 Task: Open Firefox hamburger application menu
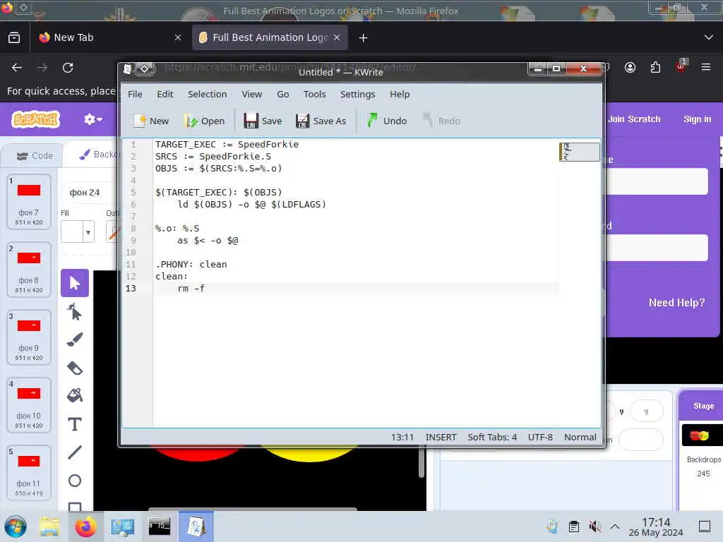tap(706, 67)
